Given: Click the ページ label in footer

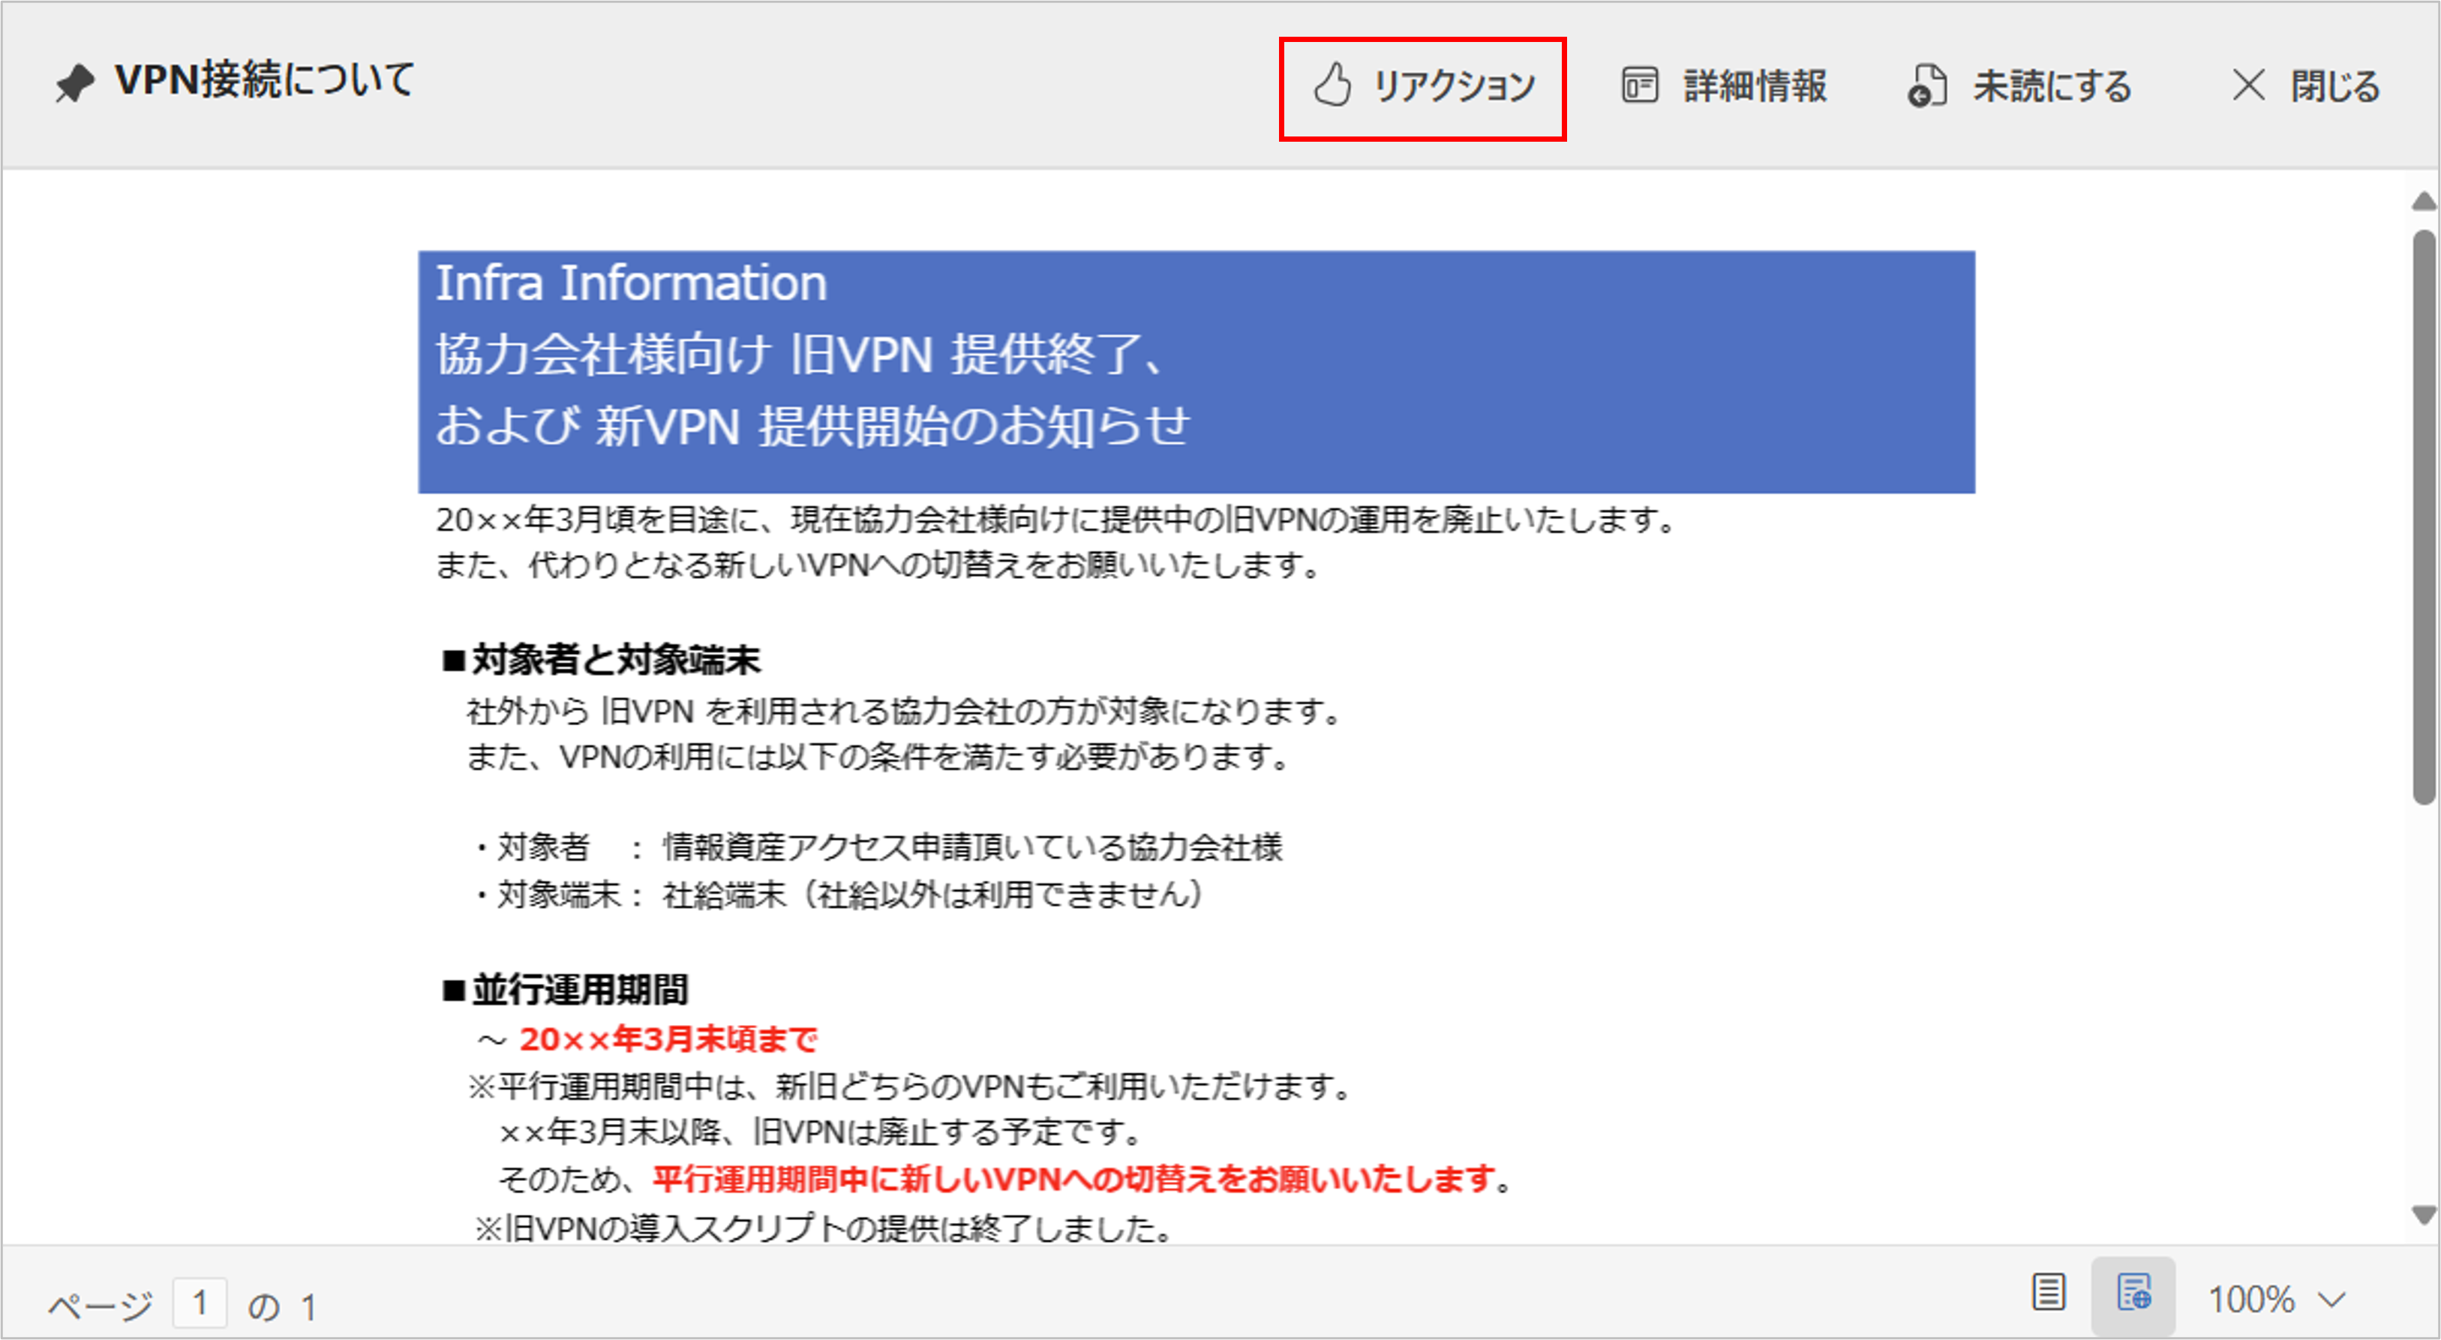Looking at the screenshot, I should pos(101,1306).
